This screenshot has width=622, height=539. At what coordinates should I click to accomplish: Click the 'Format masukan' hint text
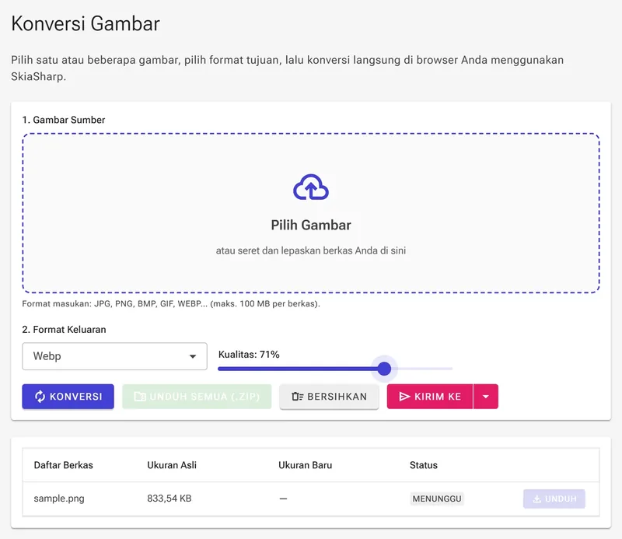click(171, 303)
